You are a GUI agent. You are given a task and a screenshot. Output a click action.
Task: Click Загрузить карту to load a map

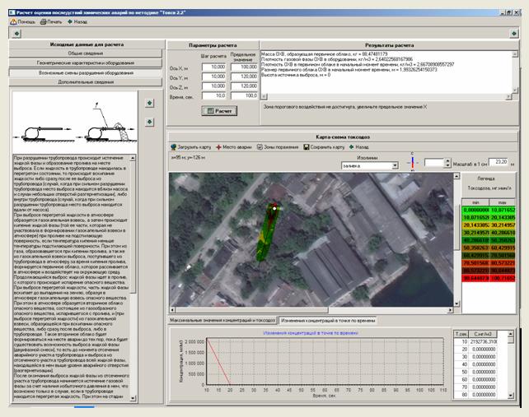192,146
